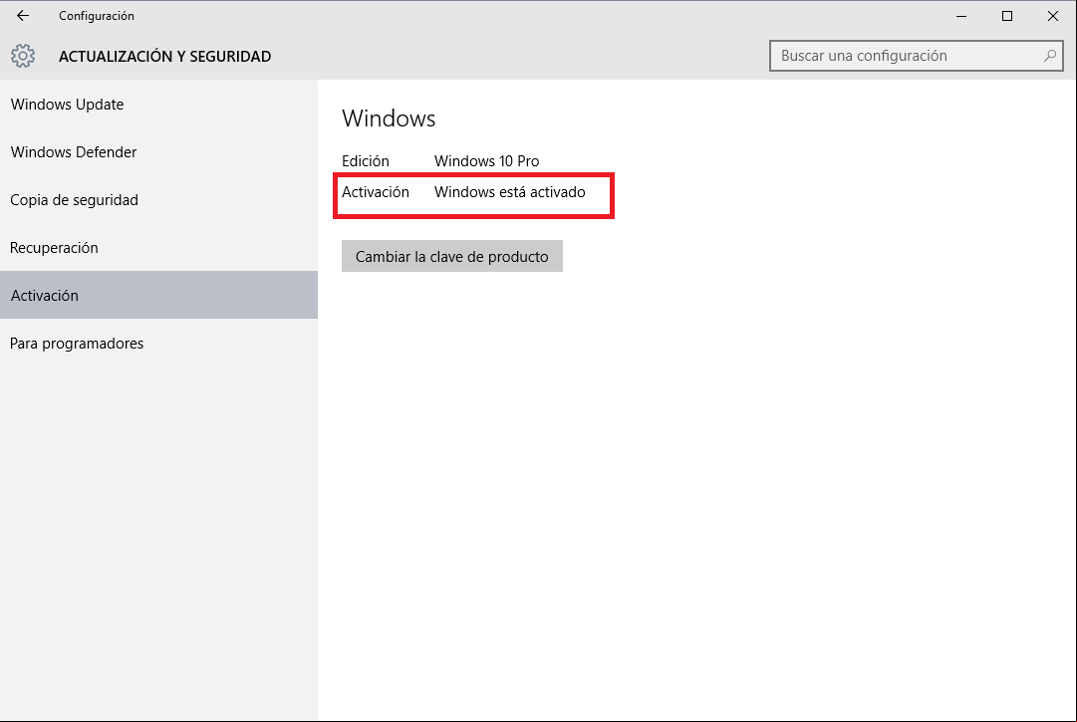This screenshot has width=1077, height=722.
Task: Maximize the Configuración window
Action: (1007, 16)
